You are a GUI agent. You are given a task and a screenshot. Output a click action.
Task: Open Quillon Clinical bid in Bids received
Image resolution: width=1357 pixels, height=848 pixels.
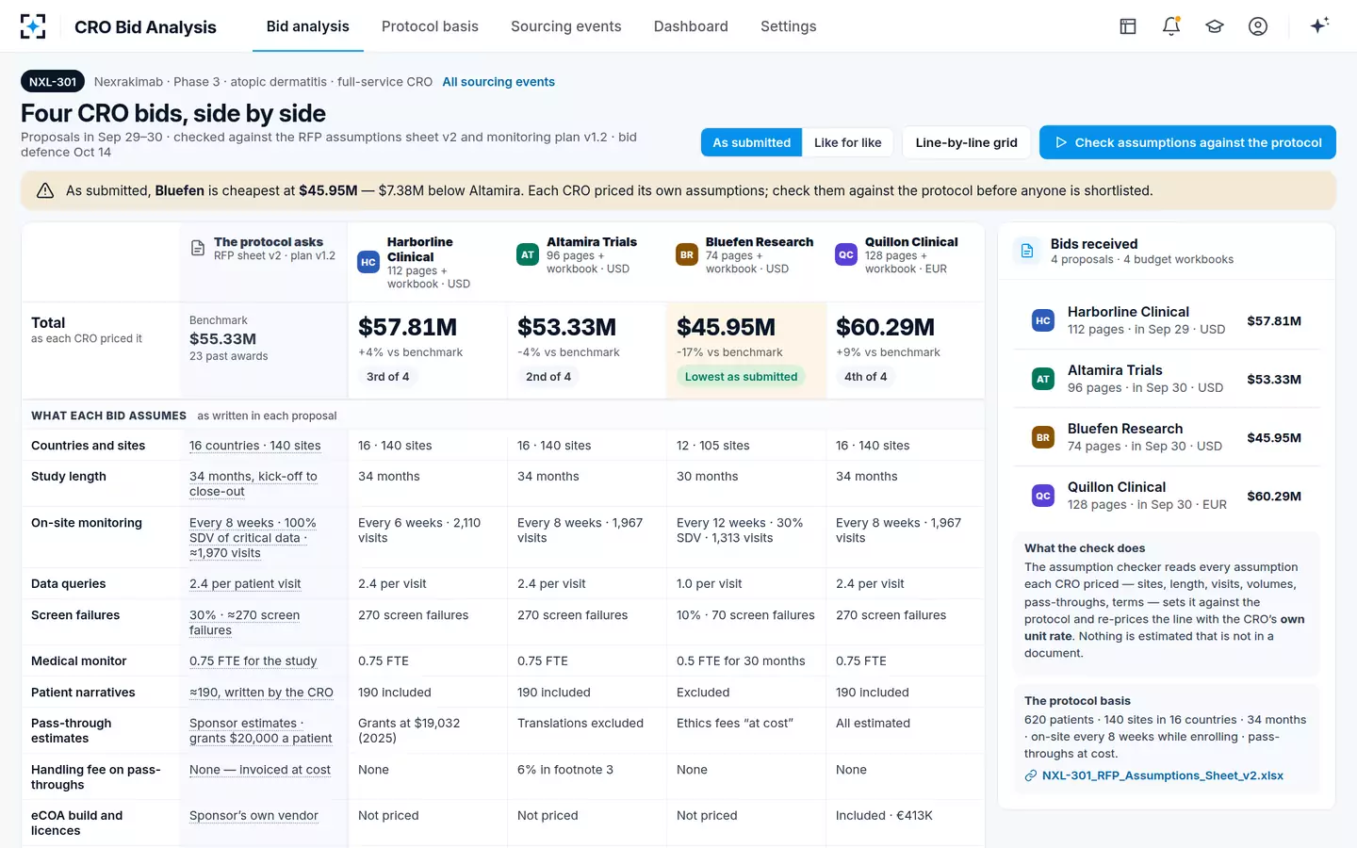click(x=1167, y=497)
